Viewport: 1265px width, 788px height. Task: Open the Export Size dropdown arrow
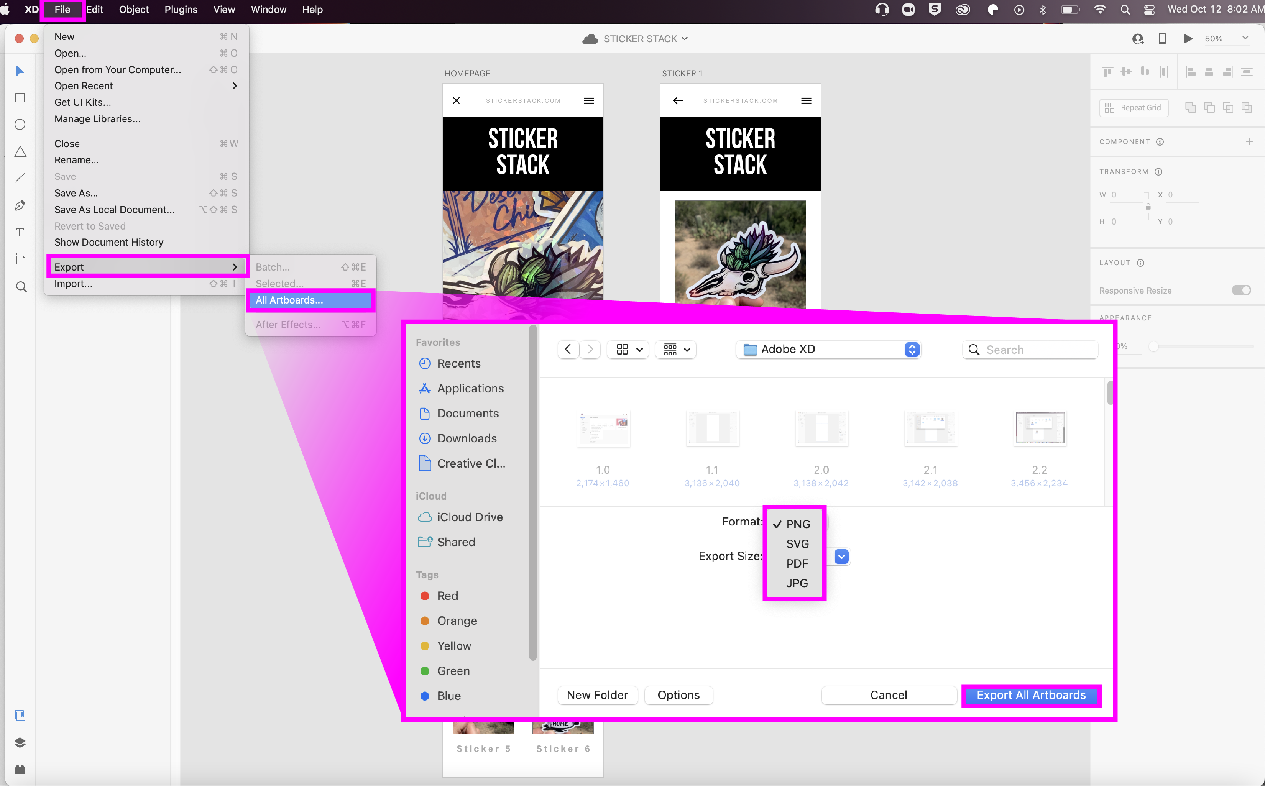click(841, 557)
